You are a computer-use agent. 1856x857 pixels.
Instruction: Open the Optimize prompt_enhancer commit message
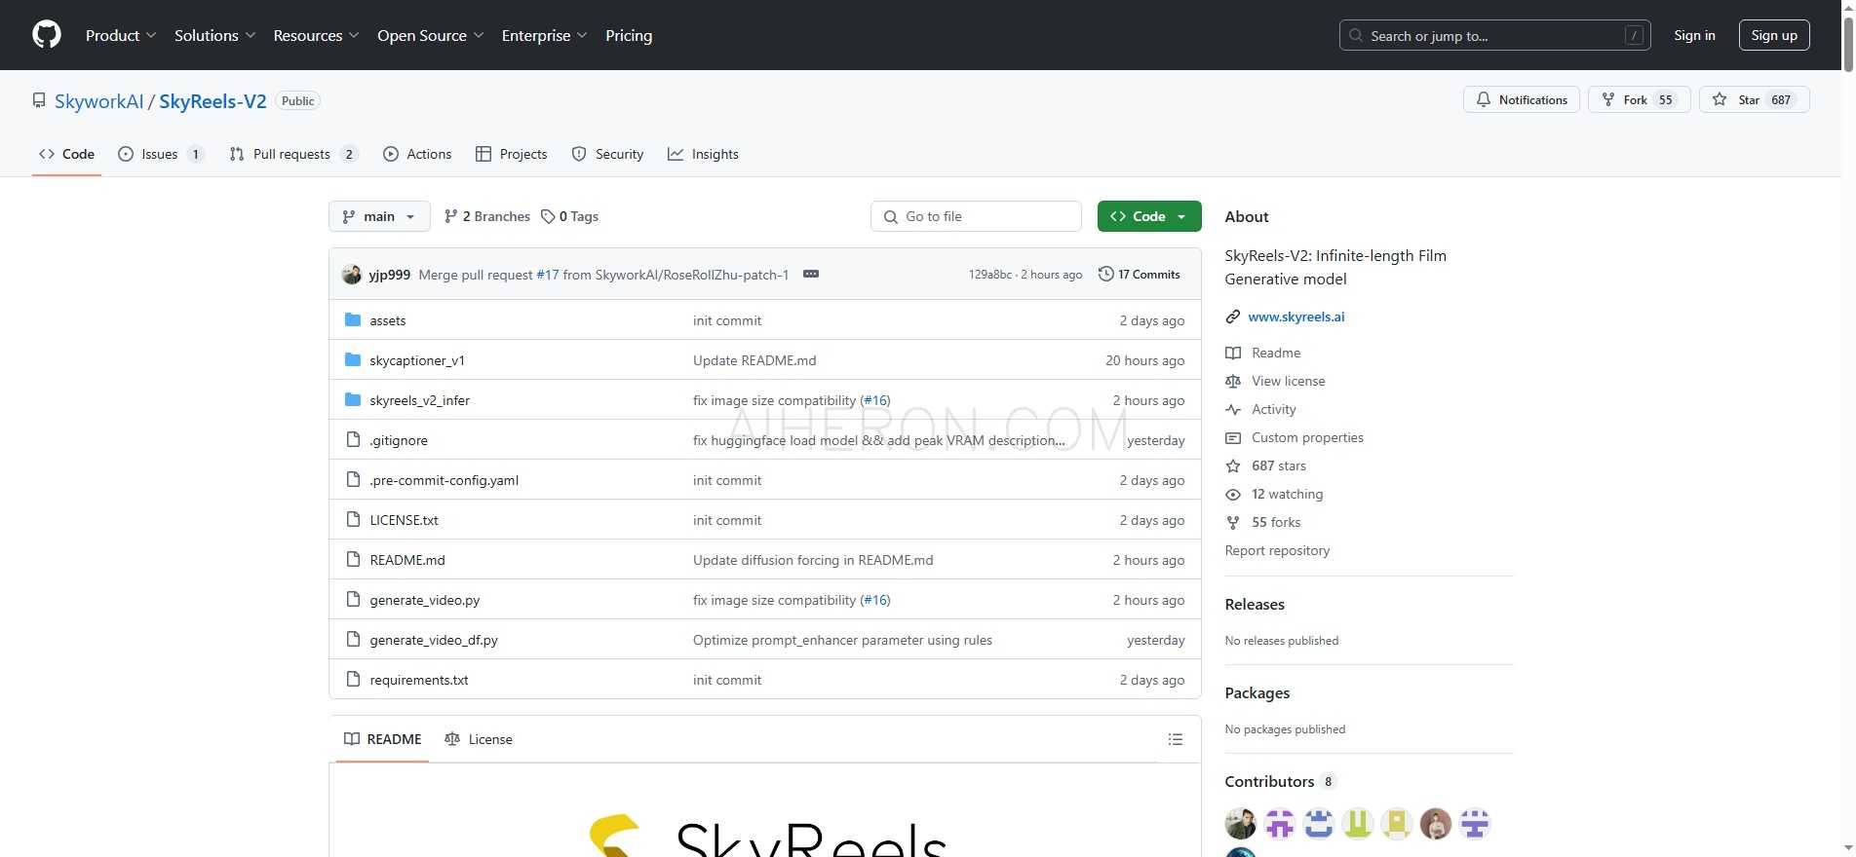pyautogui.click(x=842, y=640)
